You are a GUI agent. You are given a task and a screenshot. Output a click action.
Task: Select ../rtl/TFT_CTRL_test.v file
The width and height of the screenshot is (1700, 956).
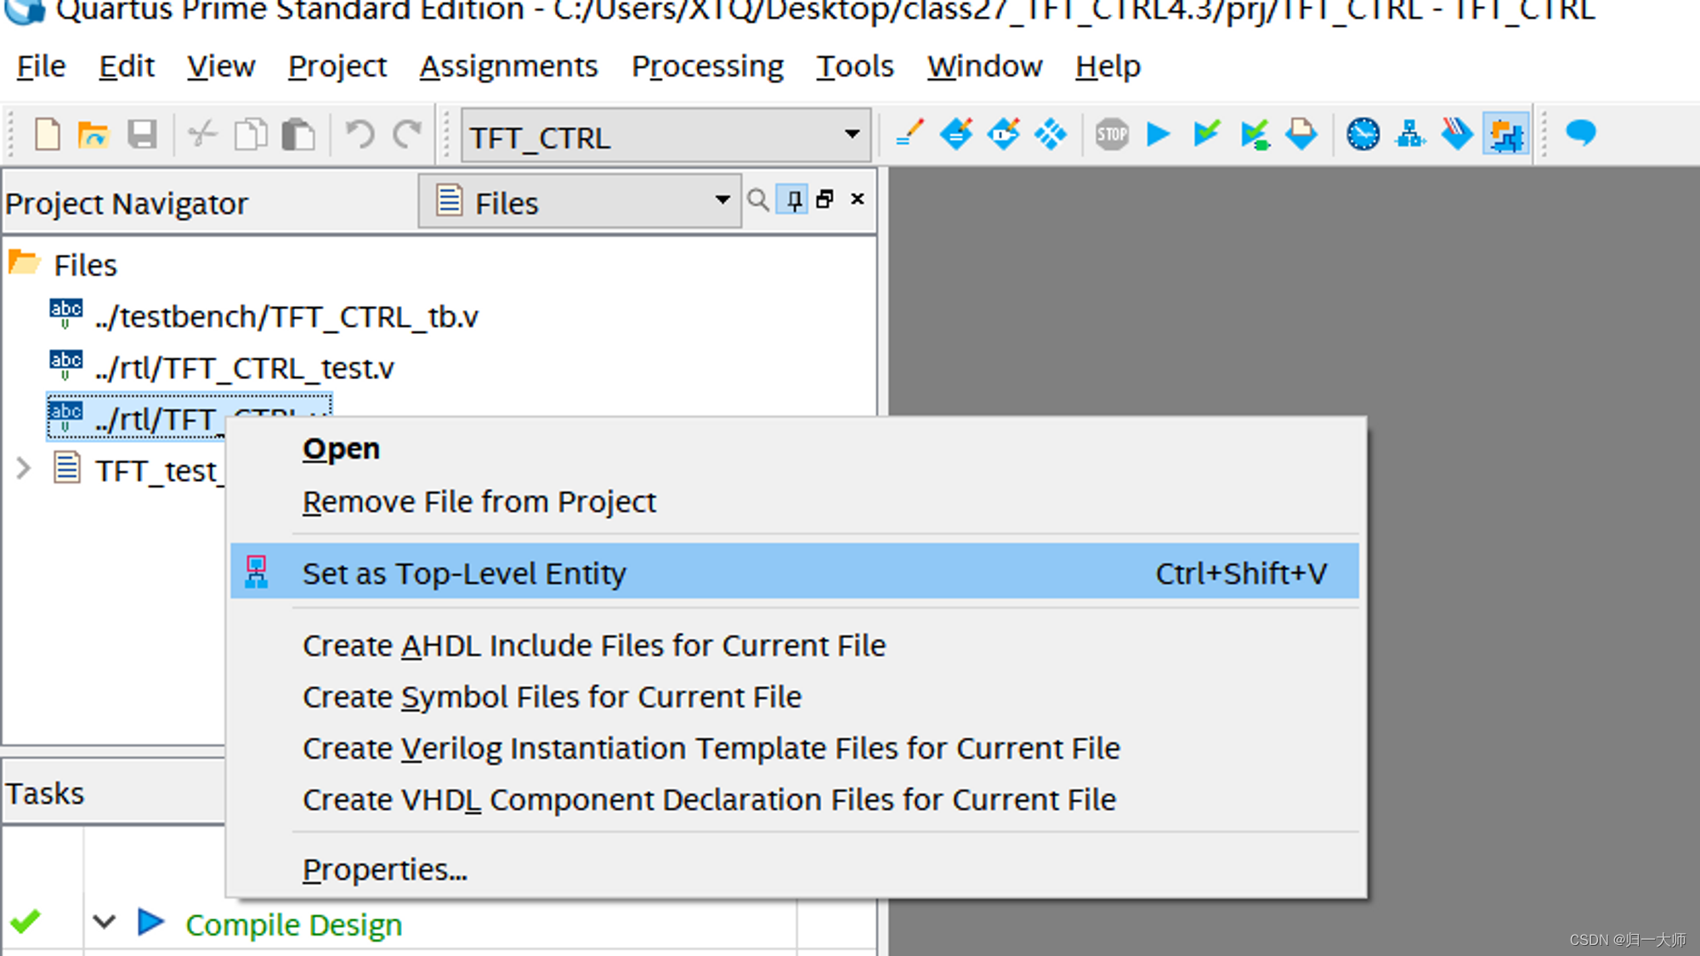click(x=244, y=368)
